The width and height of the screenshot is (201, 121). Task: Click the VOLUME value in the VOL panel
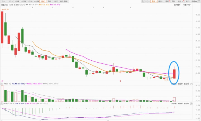pyautogui.click(x=18, y=84)
